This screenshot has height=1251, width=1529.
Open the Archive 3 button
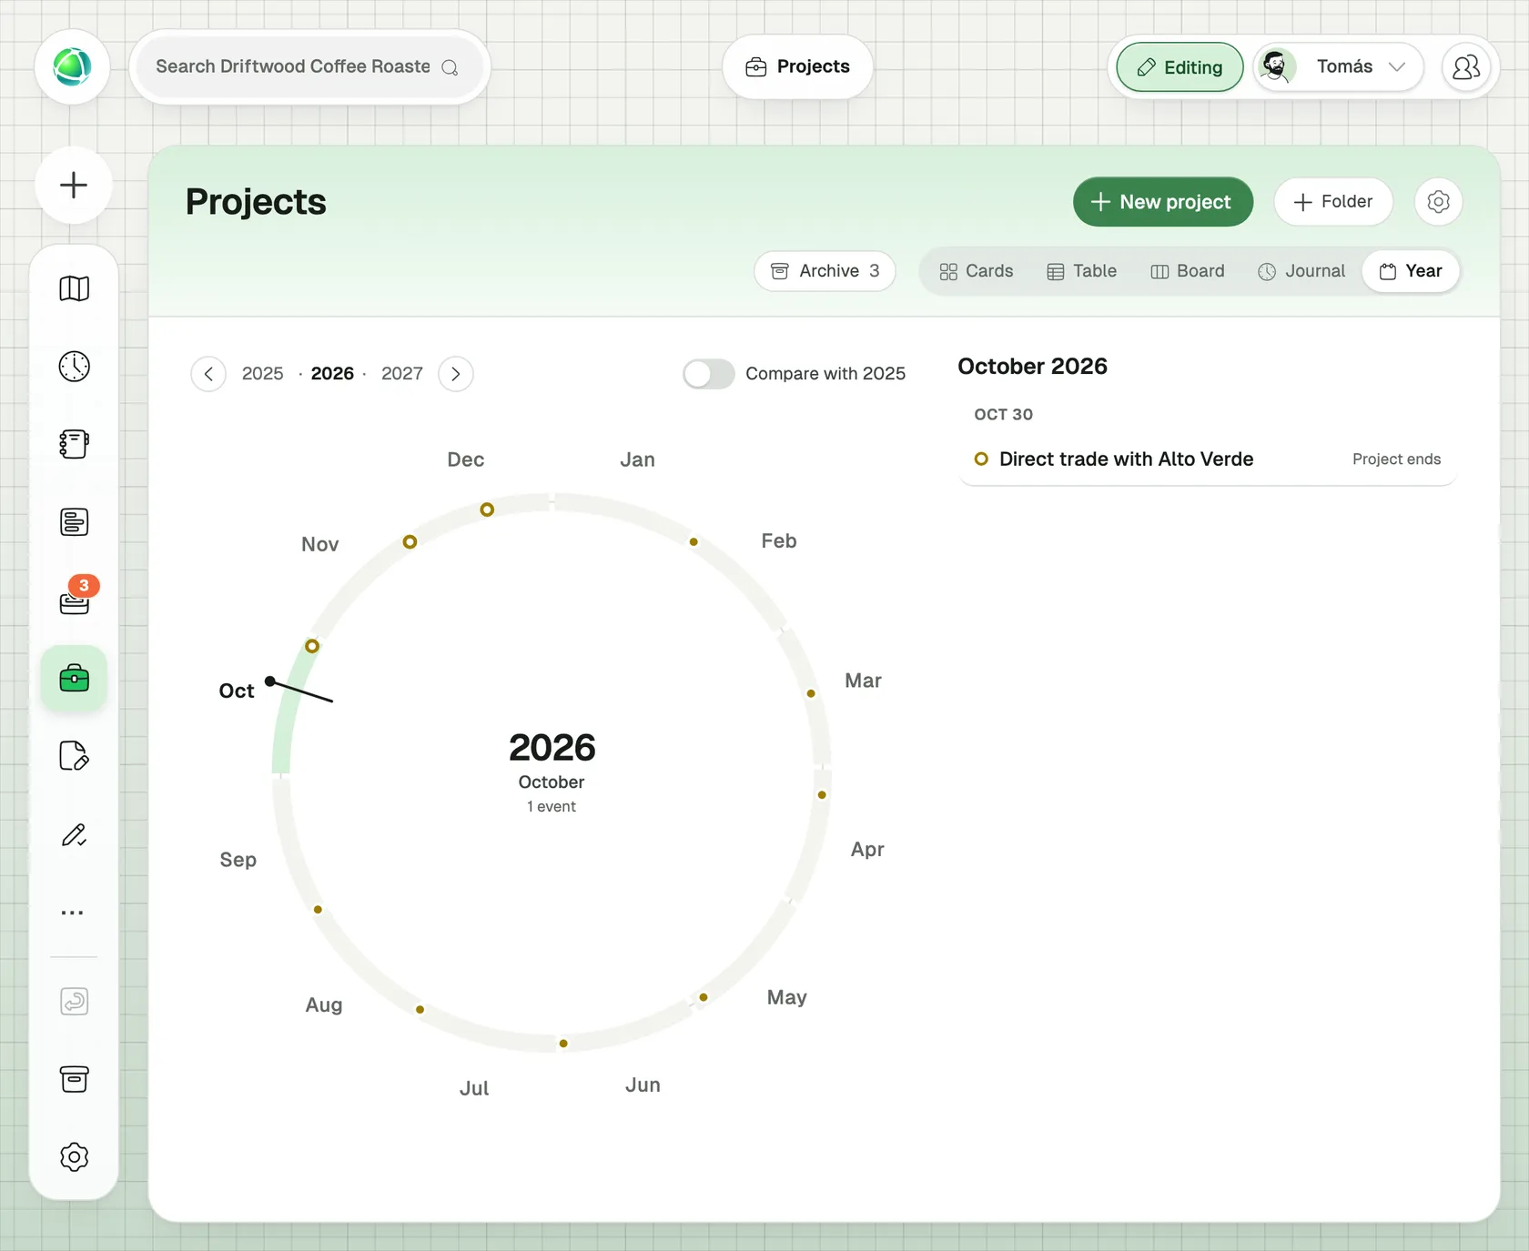point(825,271)
